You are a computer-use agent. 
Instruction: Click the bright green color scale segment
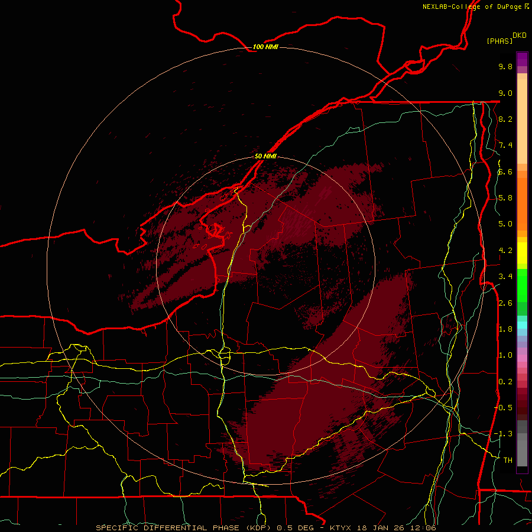(522, 286)
